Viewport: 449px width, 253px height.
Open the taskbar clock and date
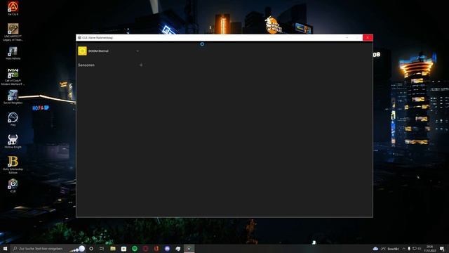430,248
